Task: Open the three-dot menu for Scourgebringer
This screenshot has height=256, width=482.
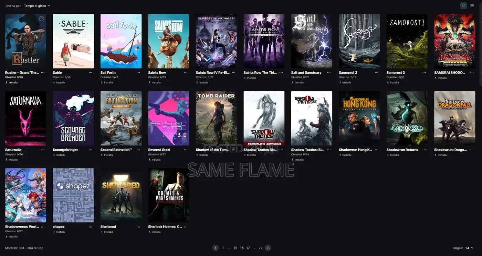Action: coord(91,150)
